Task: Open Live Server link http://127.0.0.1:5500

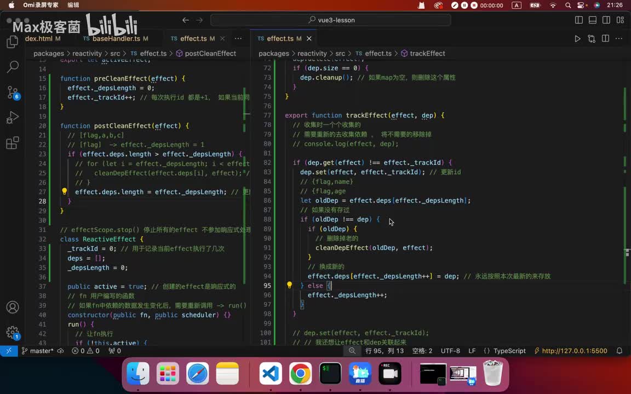Action: coord(571,351)
